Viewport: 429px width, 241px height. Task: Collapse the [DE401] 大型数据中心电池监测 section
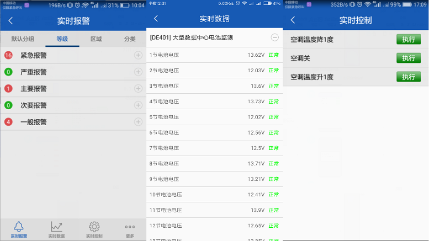point(274,38)
